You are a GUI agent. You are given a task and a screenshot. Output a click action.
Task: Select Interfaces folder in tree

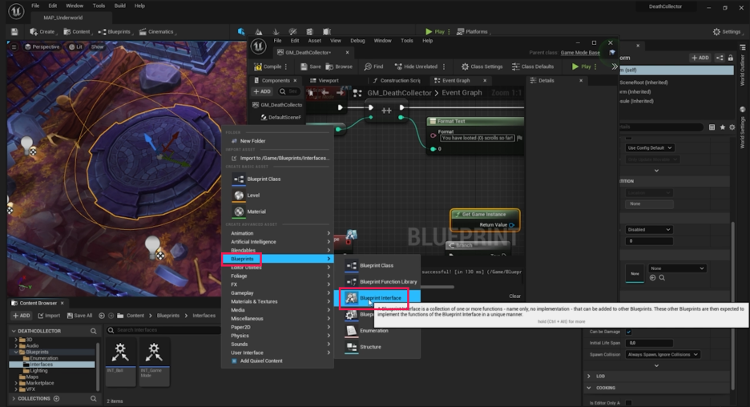coord(41,365)
